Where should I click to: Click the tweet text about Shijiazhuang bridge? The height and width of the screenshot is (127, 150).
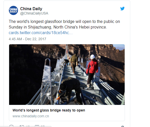[x=64, y=24]
